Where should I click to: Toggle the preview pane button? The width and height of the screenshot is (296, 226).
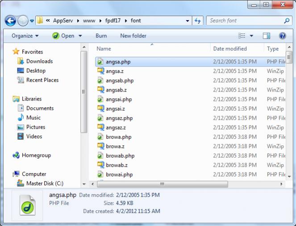[x=267, y=36]
